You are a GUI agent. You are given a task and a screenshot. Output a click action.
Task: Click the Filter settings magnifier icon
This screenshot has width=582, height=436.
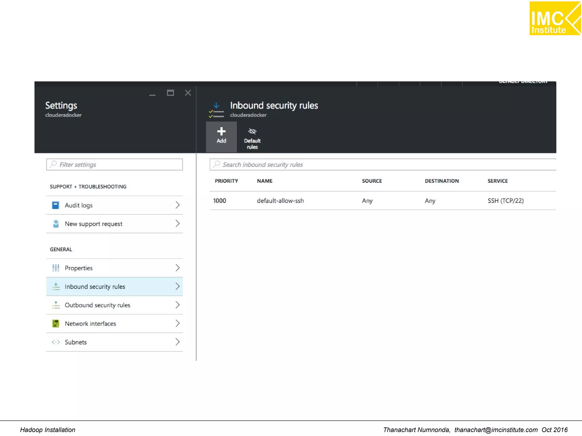[x=53, y=164]
